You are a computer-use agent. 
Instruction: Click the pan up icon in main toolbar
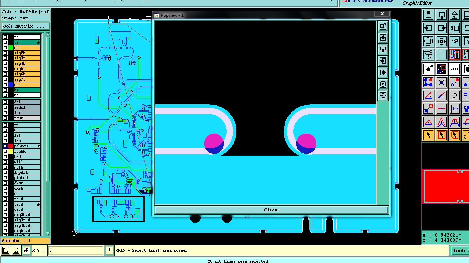428,15
